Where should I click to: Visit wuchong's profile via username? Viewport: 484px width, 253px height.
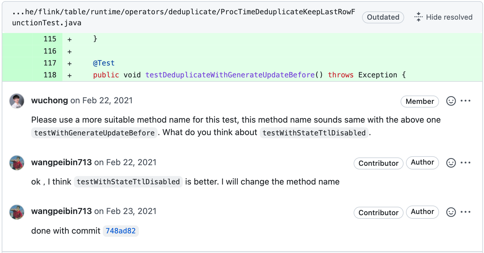(49, 101)
